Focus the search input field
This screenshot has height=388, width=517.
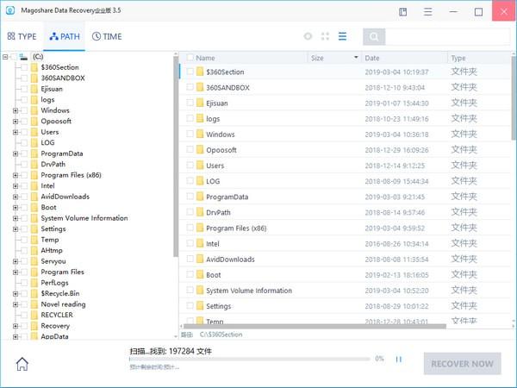point(447,36)
